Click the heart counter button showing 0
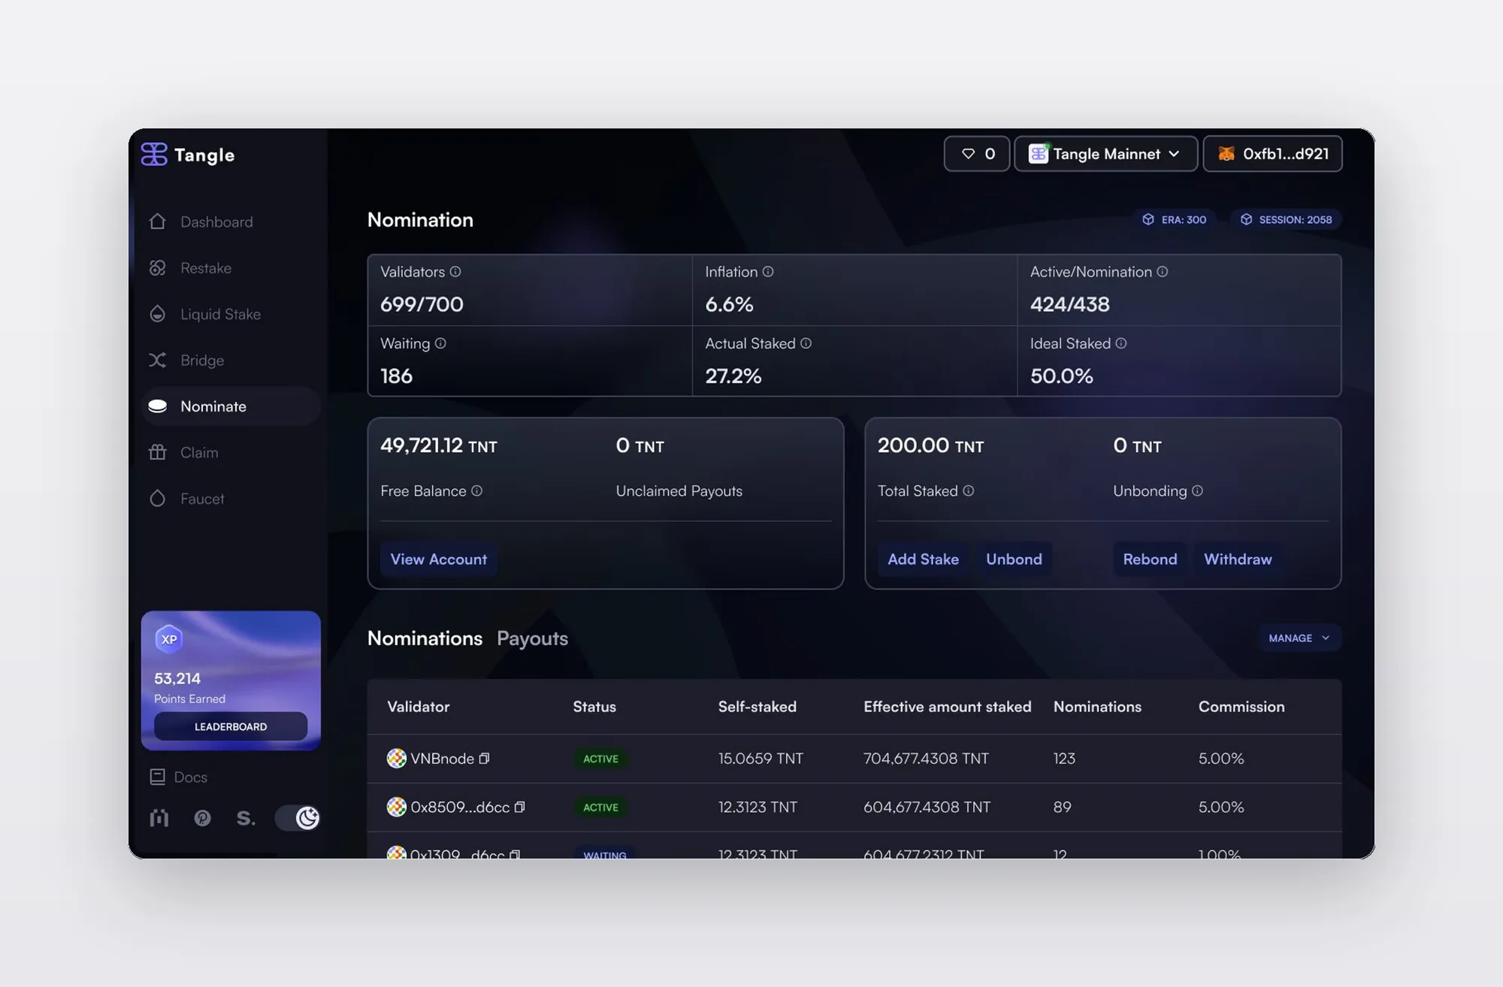The image size is (1503, 987). click(x=976, y=154)
